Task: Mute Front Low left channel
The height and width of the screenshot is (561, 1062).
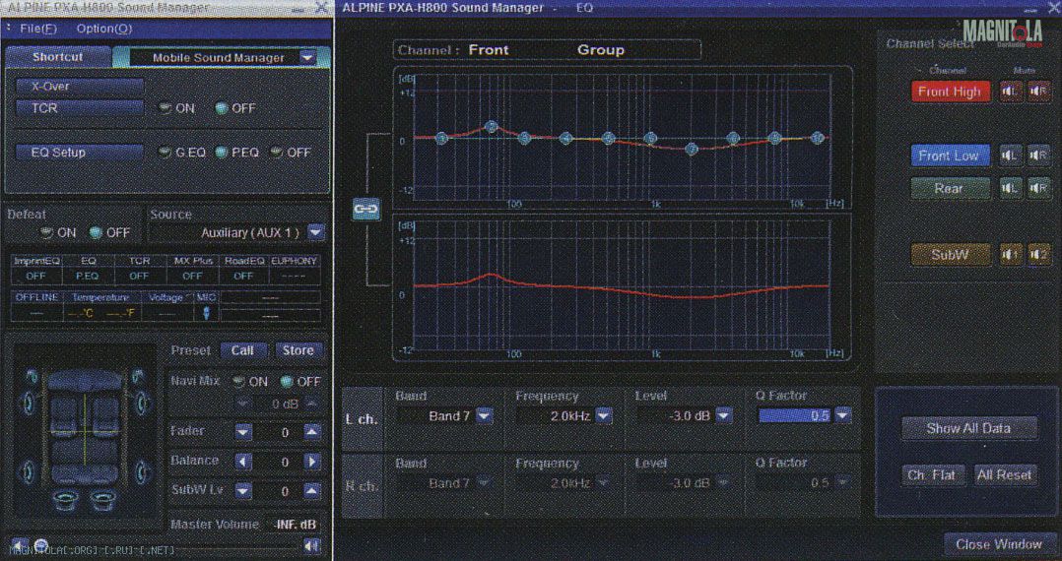Action: [x=1011, y=156]
